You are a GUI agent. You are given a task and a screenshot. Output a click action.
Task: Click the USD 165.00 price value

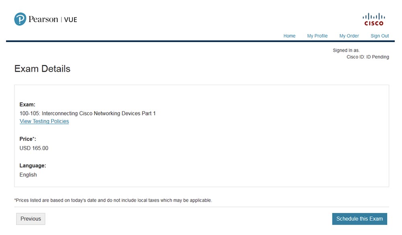34,148
